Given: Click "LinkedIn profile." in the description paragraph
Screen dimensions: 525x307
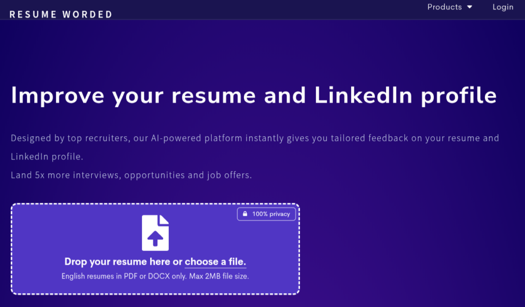Looking at the screenshot, I should 47,156.
